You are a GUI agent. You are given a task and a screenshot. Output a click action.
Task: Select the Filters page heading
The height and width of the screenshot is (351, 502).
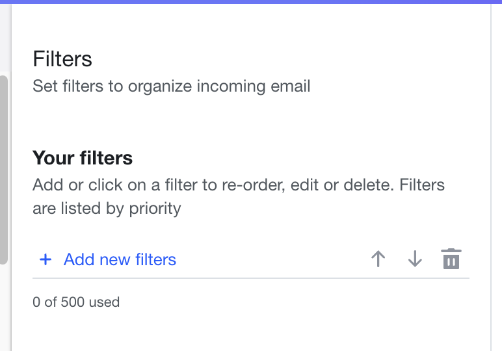62,59
